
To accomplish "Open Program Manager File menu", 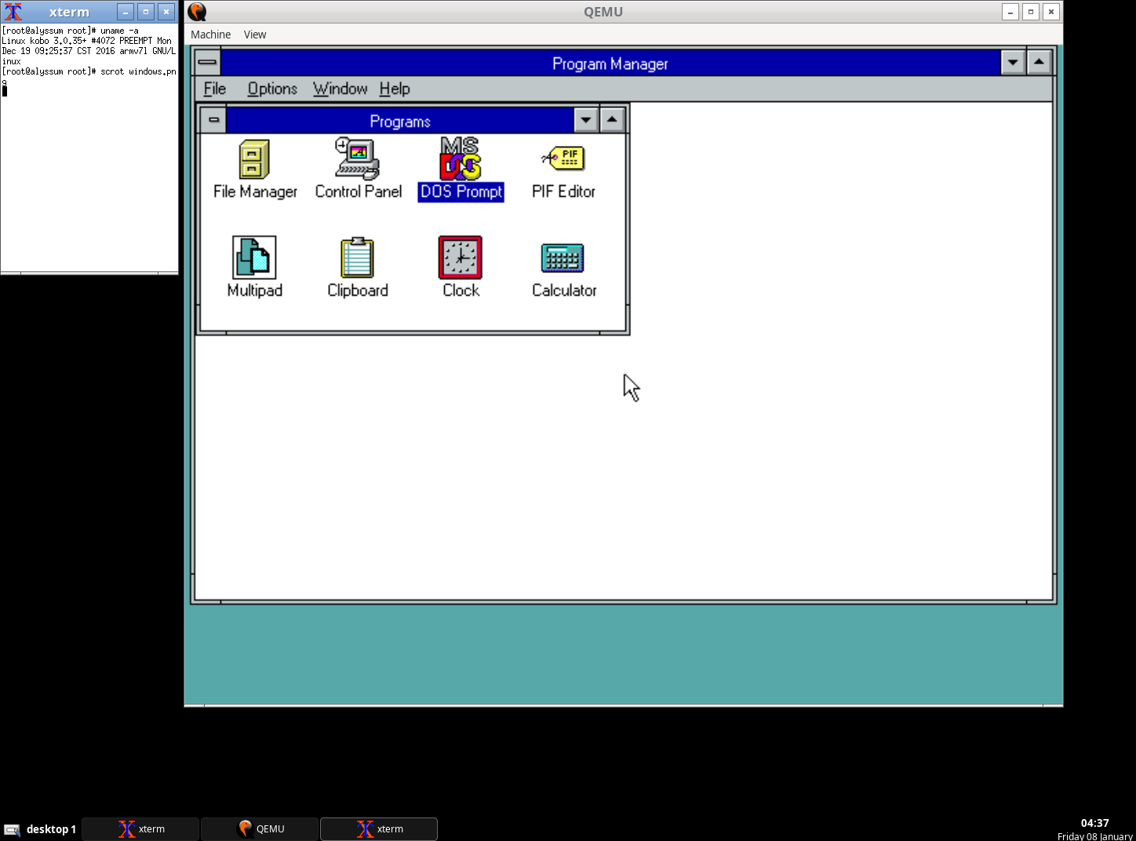I will (215, 89).
